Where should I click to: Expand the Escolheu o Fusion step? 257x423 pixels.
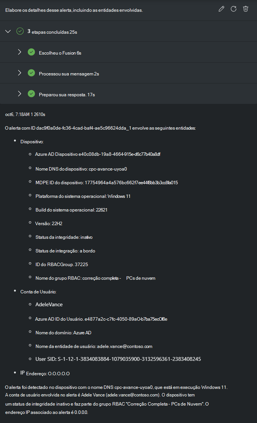tap(19, 52)
